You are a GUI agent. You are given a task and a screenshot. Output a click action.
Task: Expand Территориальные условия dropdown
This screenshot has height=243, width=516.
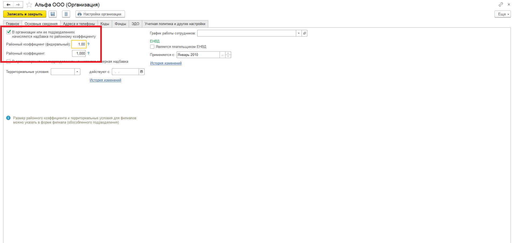(77, 72)
